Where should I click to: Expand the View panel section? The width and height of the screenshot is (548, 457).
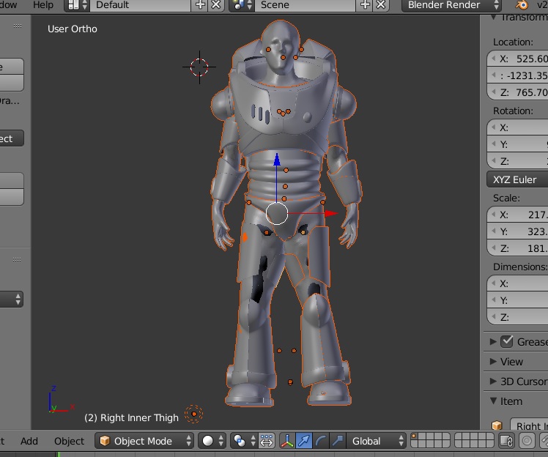[511, 361]
